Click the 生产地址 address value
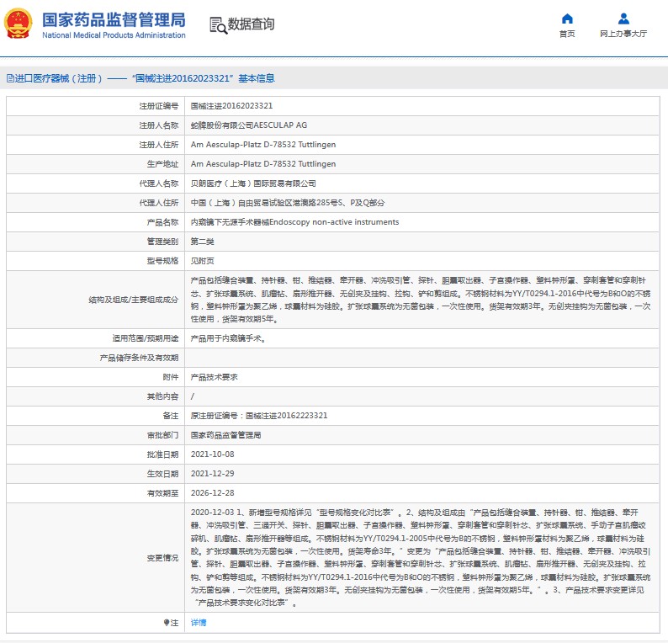This screenshot has width=668, height=643. (263, 163)
